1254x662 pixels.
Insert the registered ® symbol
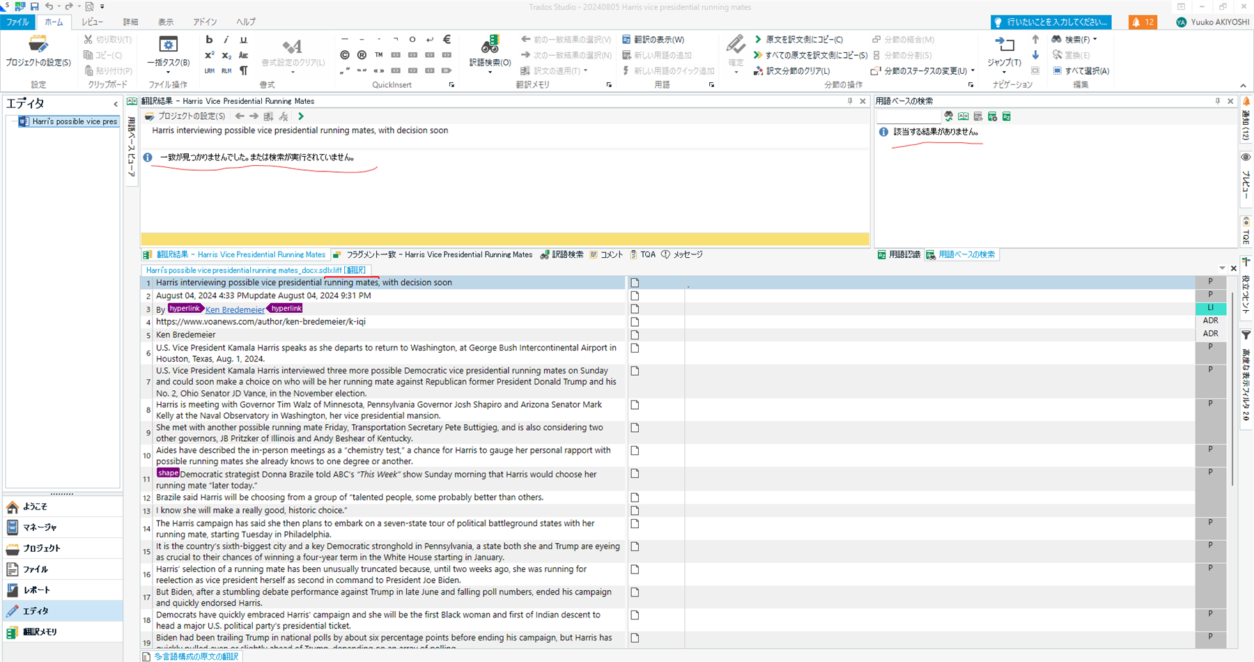(362, 55)
